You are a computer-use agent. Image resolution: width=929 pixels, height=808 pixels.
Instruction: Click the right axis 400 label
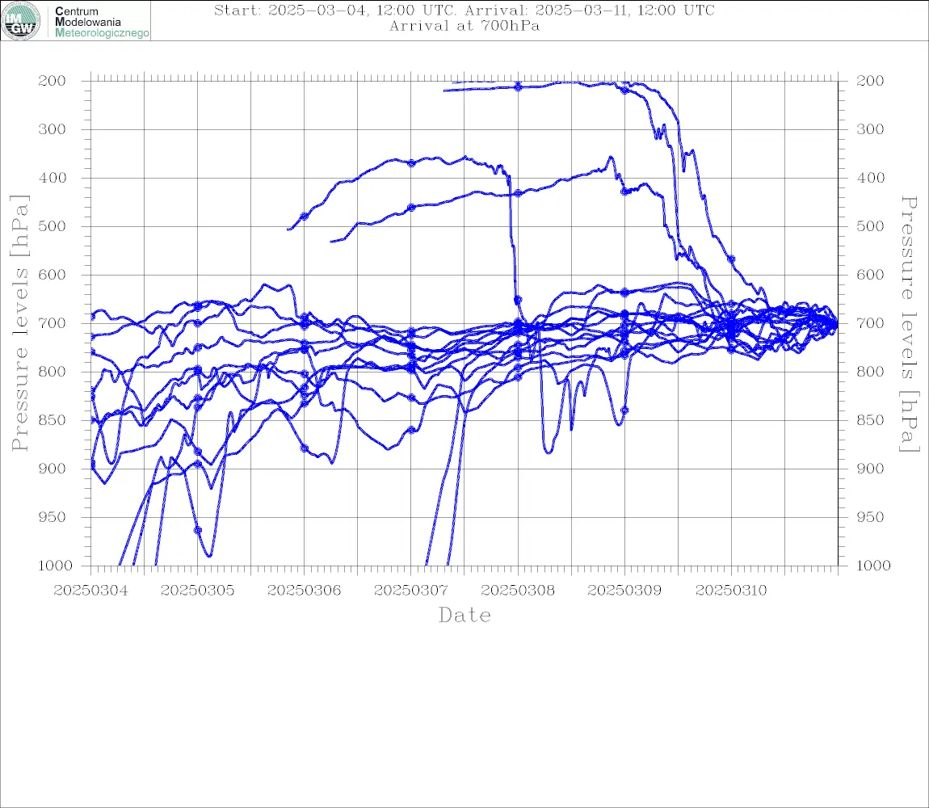(x=870, y=178)
